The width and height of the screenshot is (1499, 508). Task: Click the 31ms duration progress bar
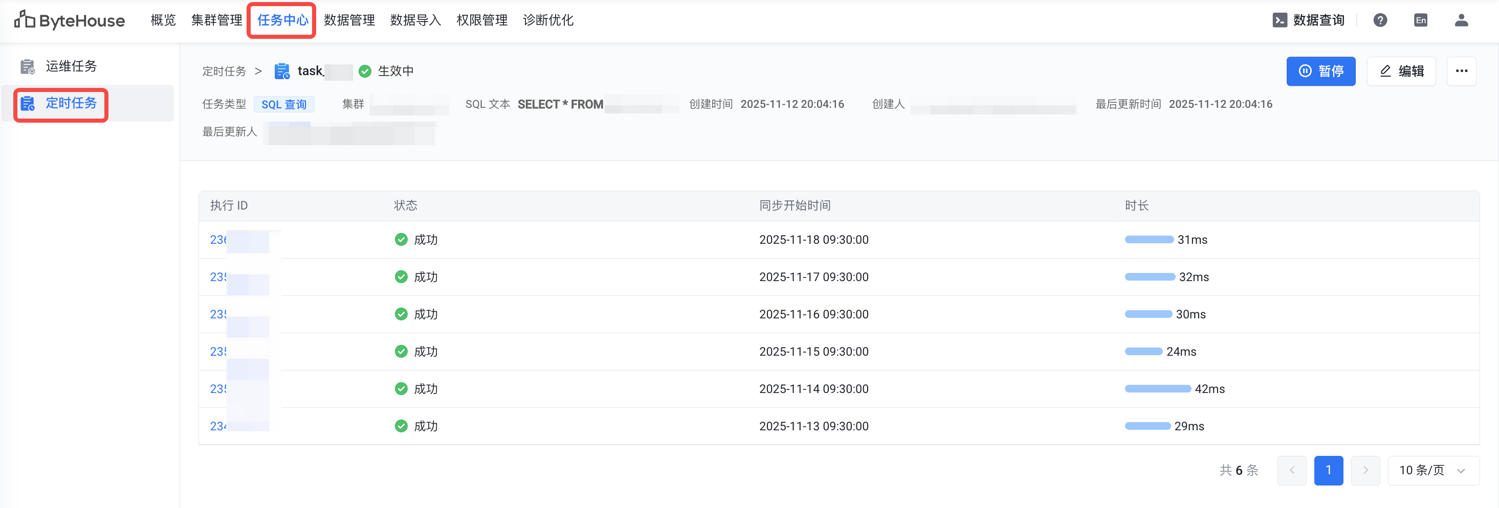coord(1149,240)
